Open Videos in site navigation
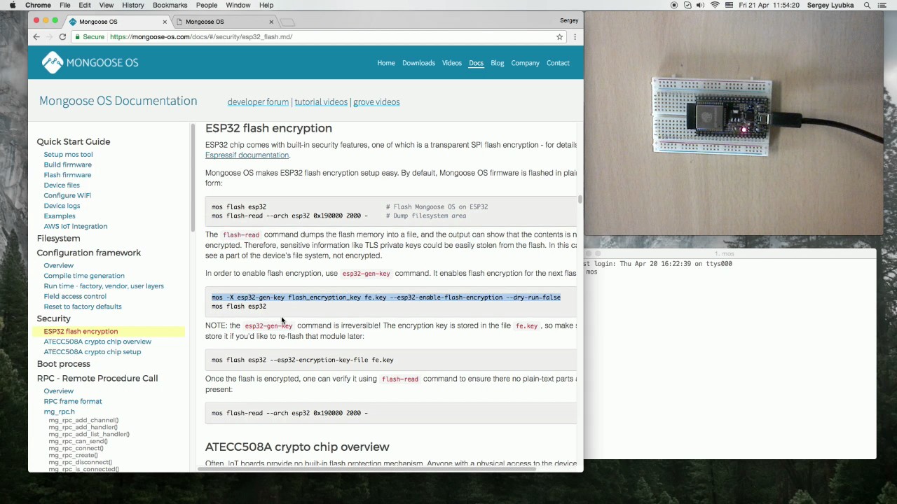This screenshot has height=504, width=897. tap(452, 63)
